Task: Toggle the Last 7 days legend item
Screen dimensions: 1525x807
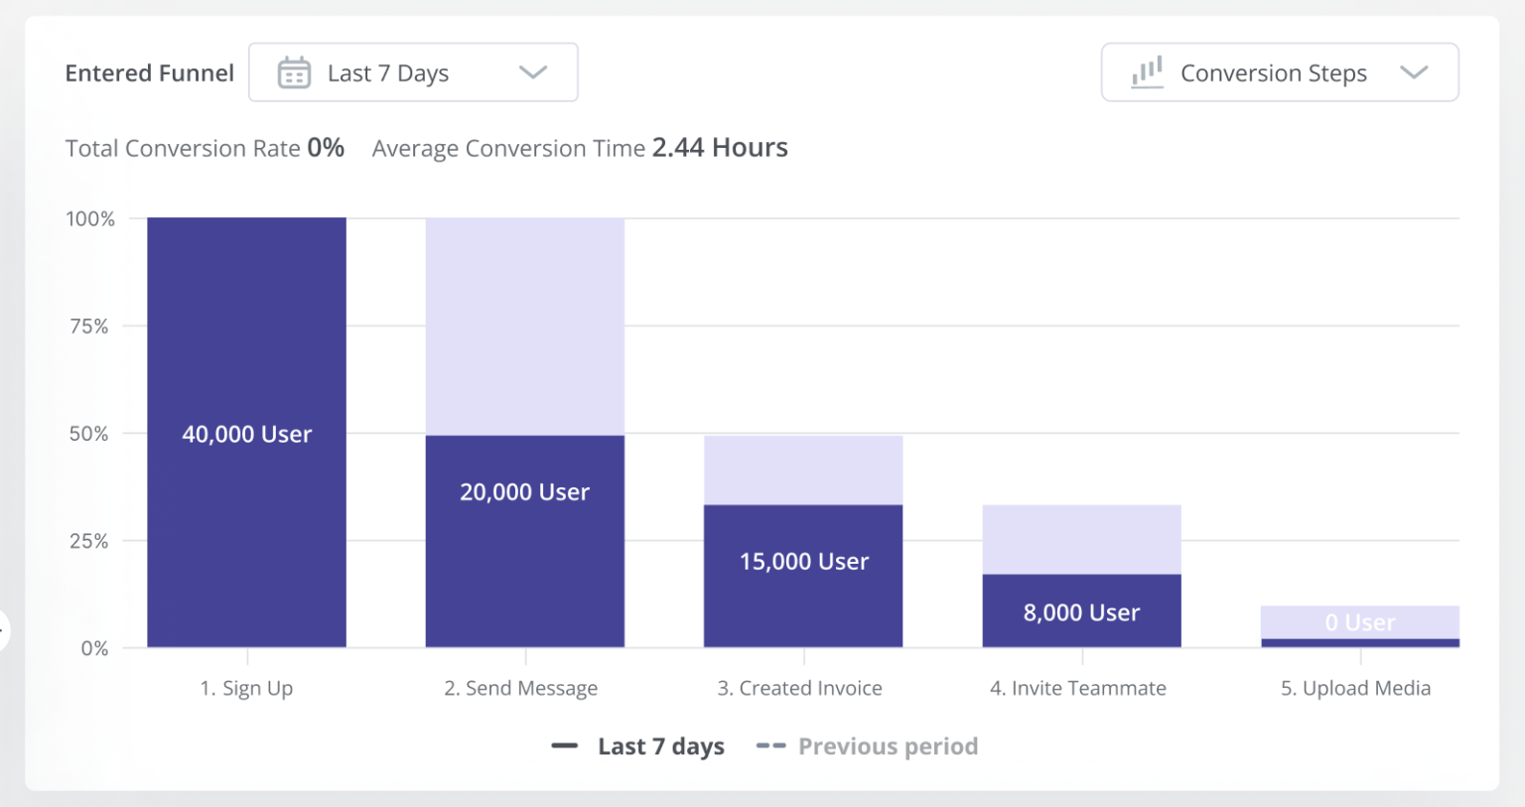Action: (x=637, y=745)
